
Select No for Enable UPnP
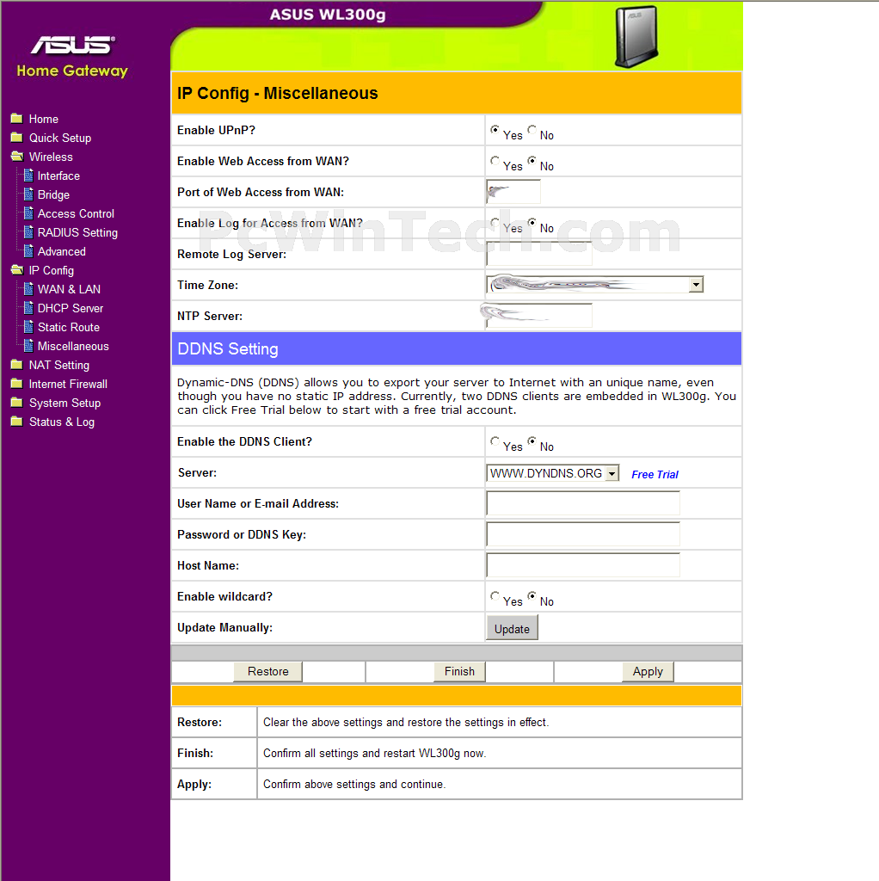point(532,130)
